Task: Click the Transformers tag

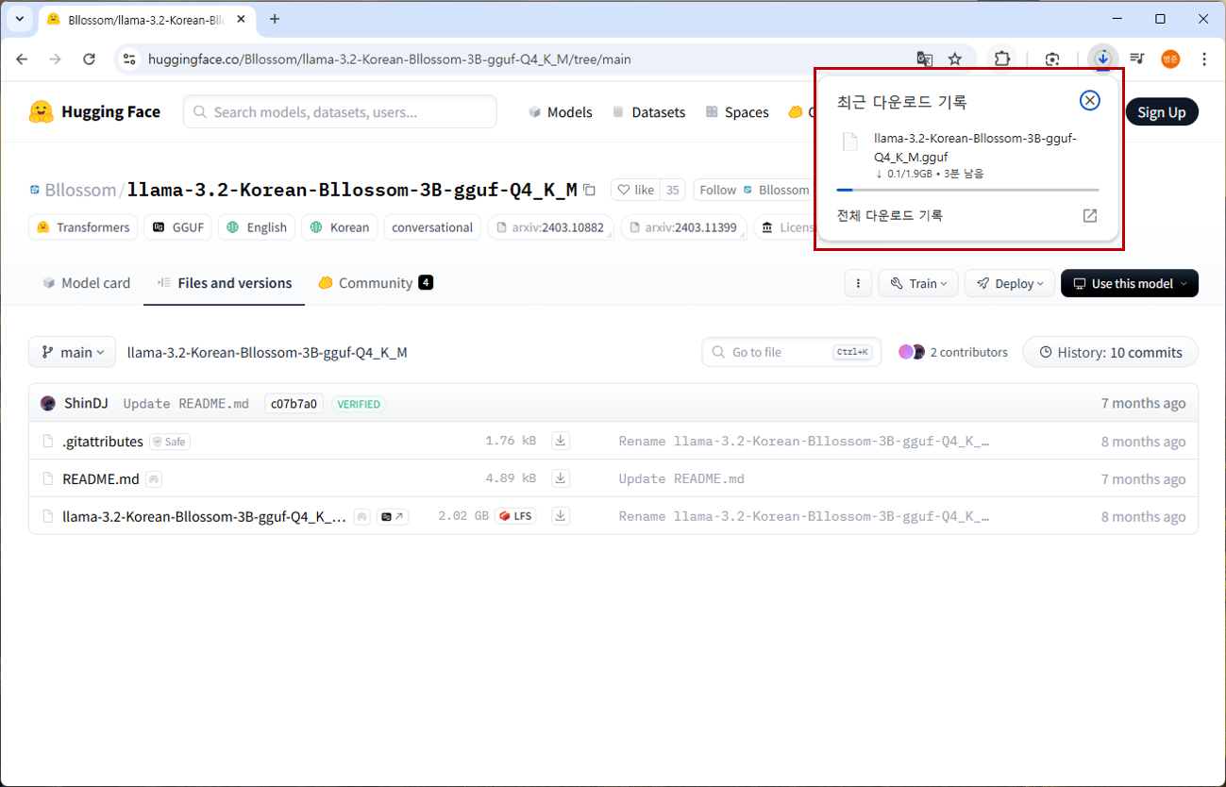Action: [x=83, y=227]
